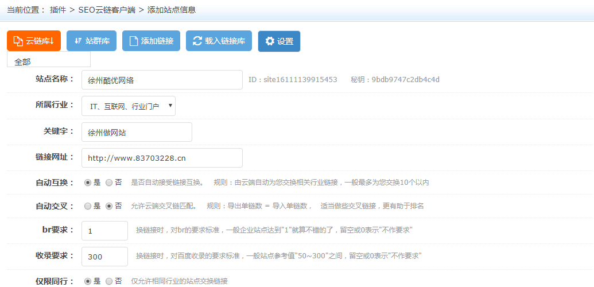The width and height of the screenshot is (594, 287).
Task: Choose 否 for 仅限同行
Action: (109, 281)
